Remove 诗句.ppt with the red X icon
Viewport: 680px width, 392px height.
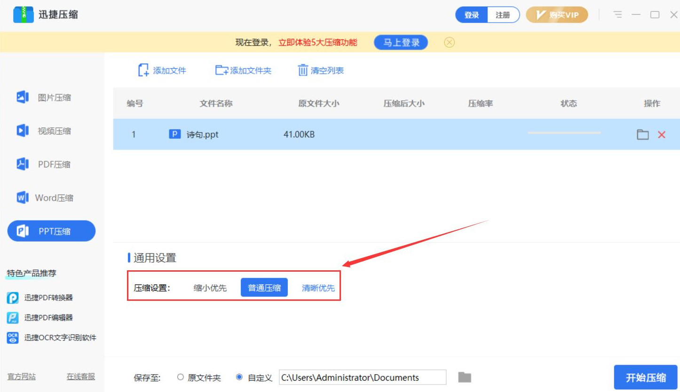click(662, 135)
